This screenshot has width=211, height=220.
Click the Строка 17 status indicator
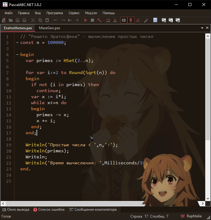(139, 216)
